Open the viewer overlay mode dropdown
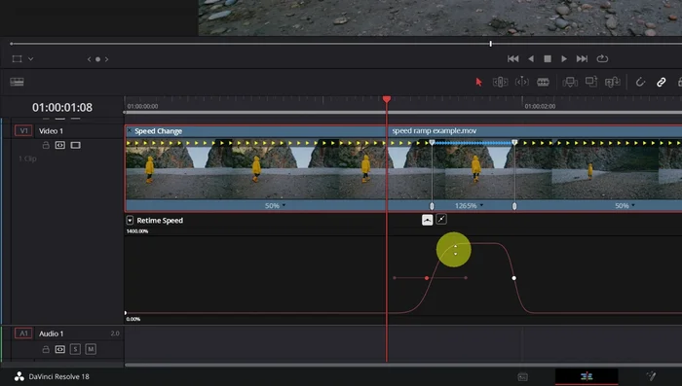This screenshot has height=386, width=682. [x=31, y=58]
